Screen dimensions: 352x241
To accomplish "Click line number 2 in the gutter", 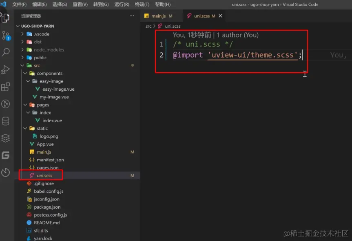I will pyautogui.click(x=162, y=55).
